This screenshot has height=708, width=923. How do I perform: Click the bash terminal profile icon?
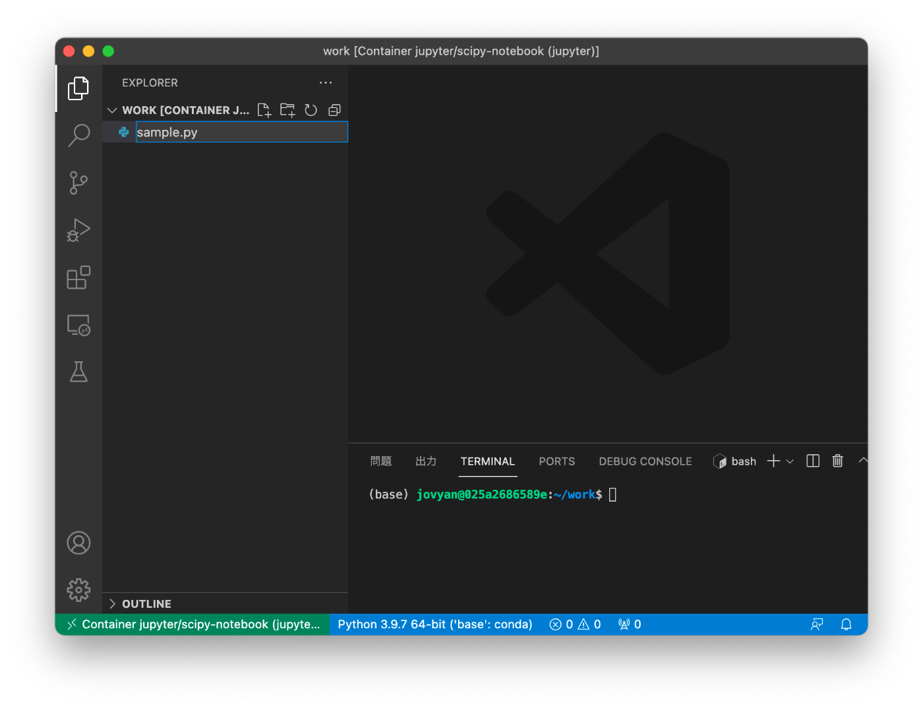pos(719,461)
